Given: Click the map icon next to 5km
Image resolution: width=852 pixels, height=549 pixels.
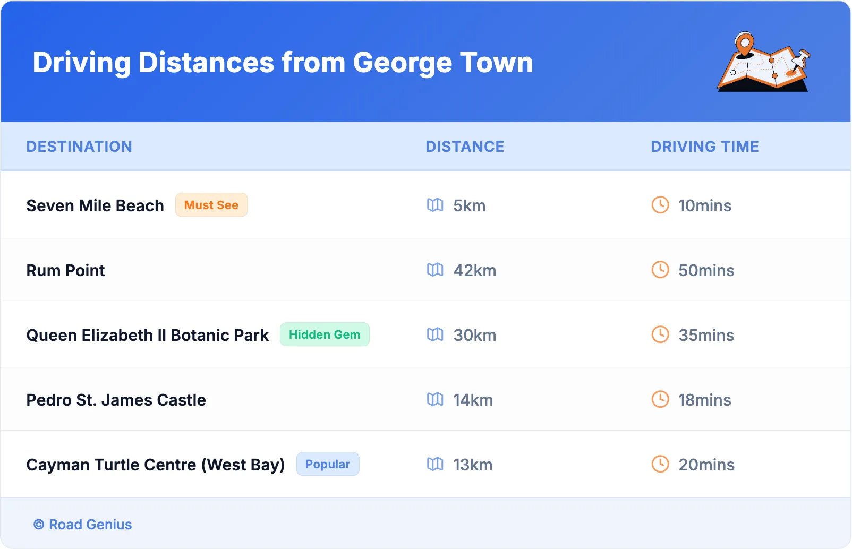Looking at the screenshot, I should coord(435,205).
